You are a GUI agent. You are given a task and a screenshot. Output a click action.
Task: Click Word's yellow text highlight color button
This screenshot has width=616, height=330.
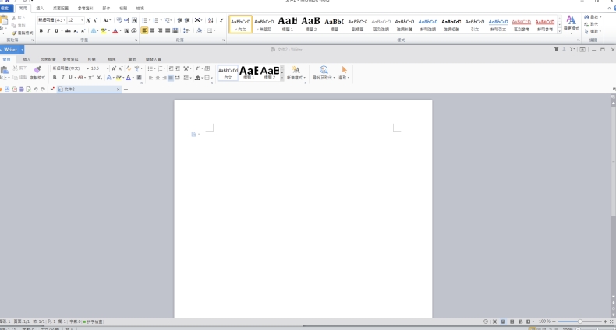[104, 31]
